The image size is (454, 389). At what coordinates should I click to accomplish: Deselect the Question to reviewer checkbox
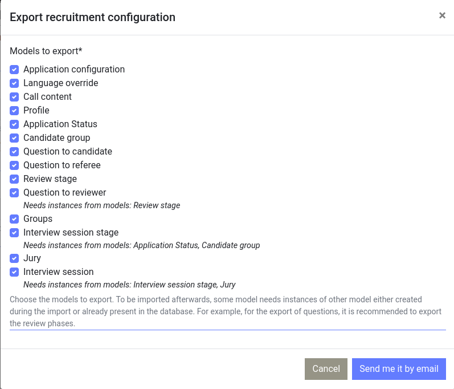(x=14, y=193)
